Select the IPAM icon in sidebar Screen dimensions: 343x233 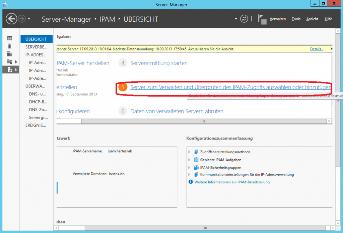(x=10, y=69)
